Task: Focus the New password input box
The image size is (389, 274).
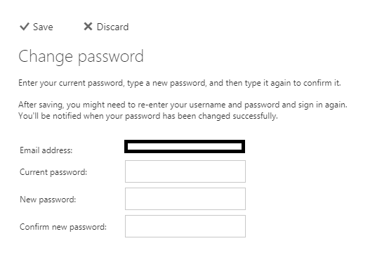Action: 185,199
